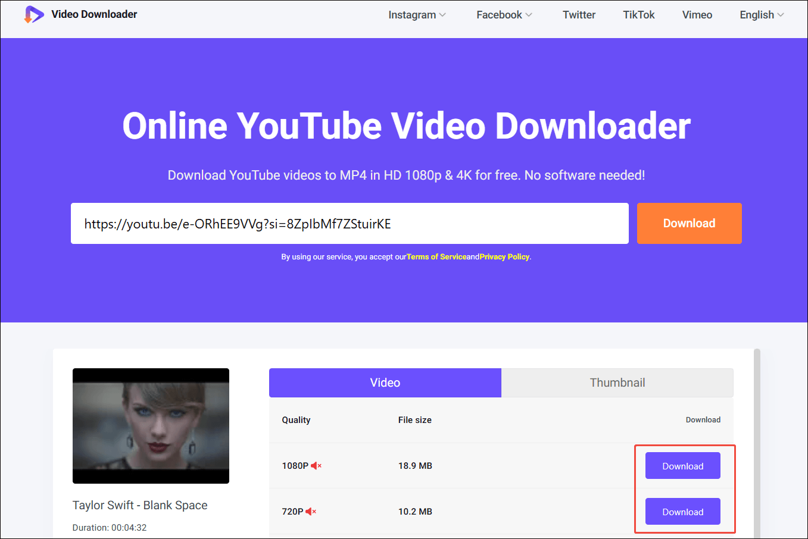
Task: Click the YouTube URL input field
Action: pyautogui.click(x=350, y=223)
